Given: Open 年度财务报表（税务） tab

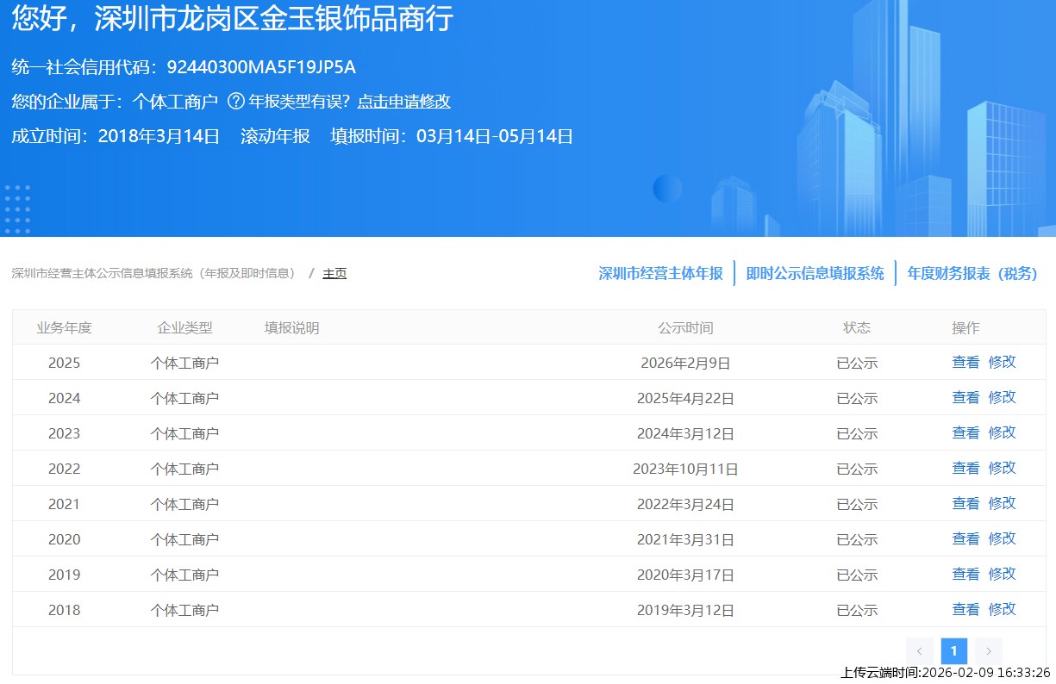Looking at the screenshot, I should (x=972, y=273).
